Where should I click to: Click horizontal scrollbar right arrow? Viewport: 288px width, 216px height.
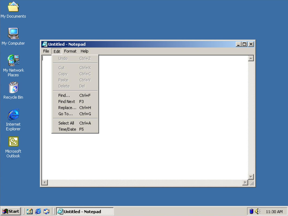tap(245, 183)
